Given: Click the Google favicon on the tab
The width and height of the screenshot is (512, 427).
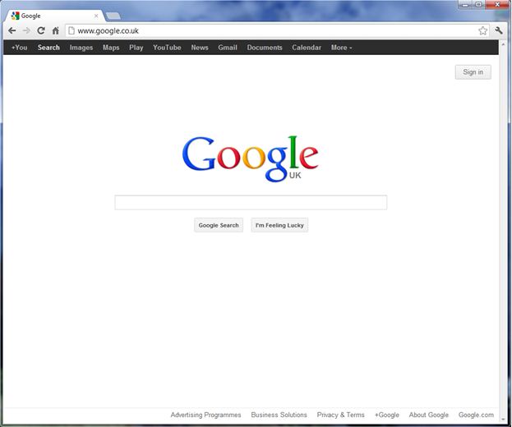Looking at the screenshot, I should coord(15,16).
